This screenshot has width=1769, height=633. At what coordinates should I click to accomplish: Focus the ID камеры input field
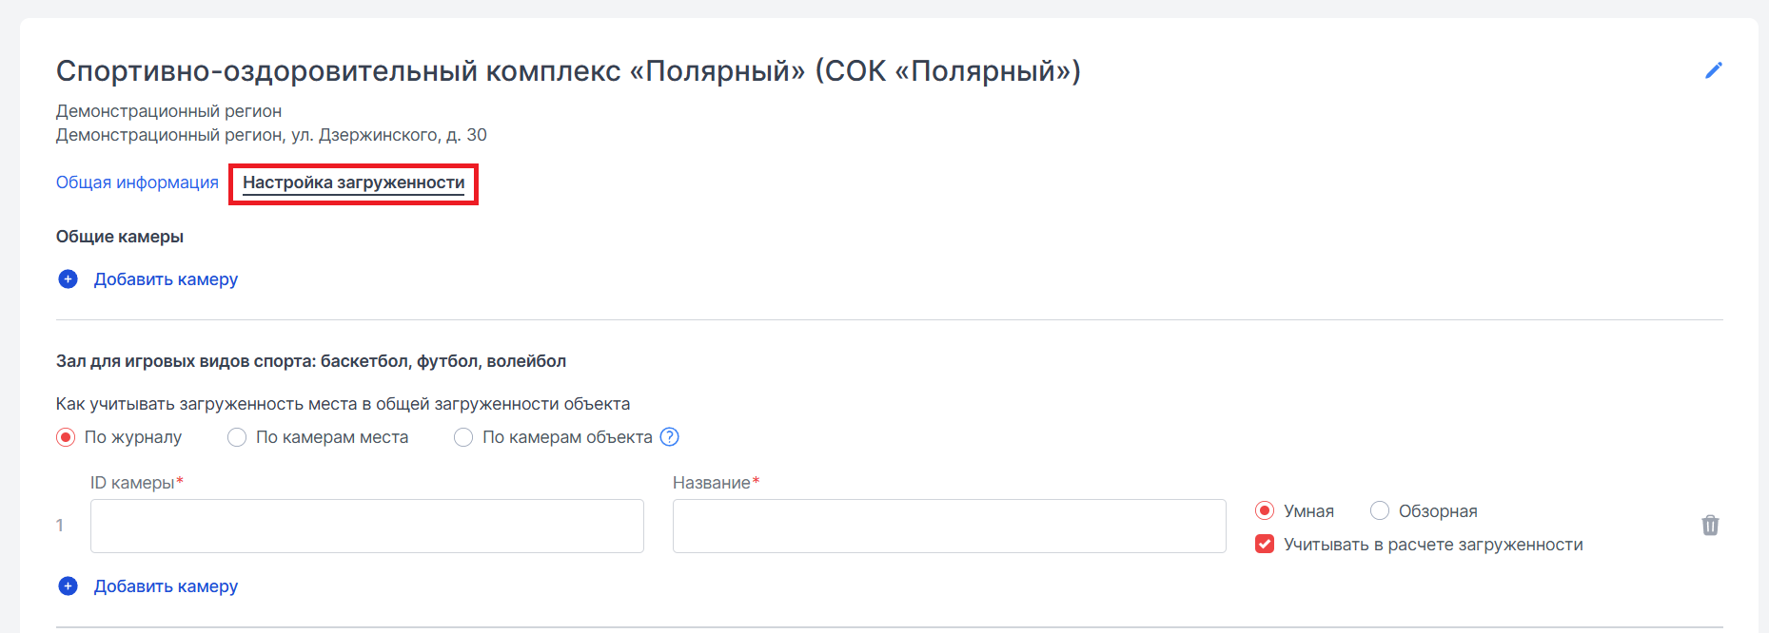(x=366, y=526)
